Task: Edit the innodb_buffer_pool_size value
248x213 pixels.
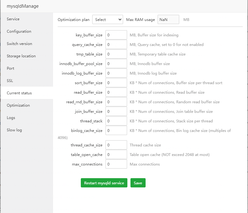Action: point(116,64)
